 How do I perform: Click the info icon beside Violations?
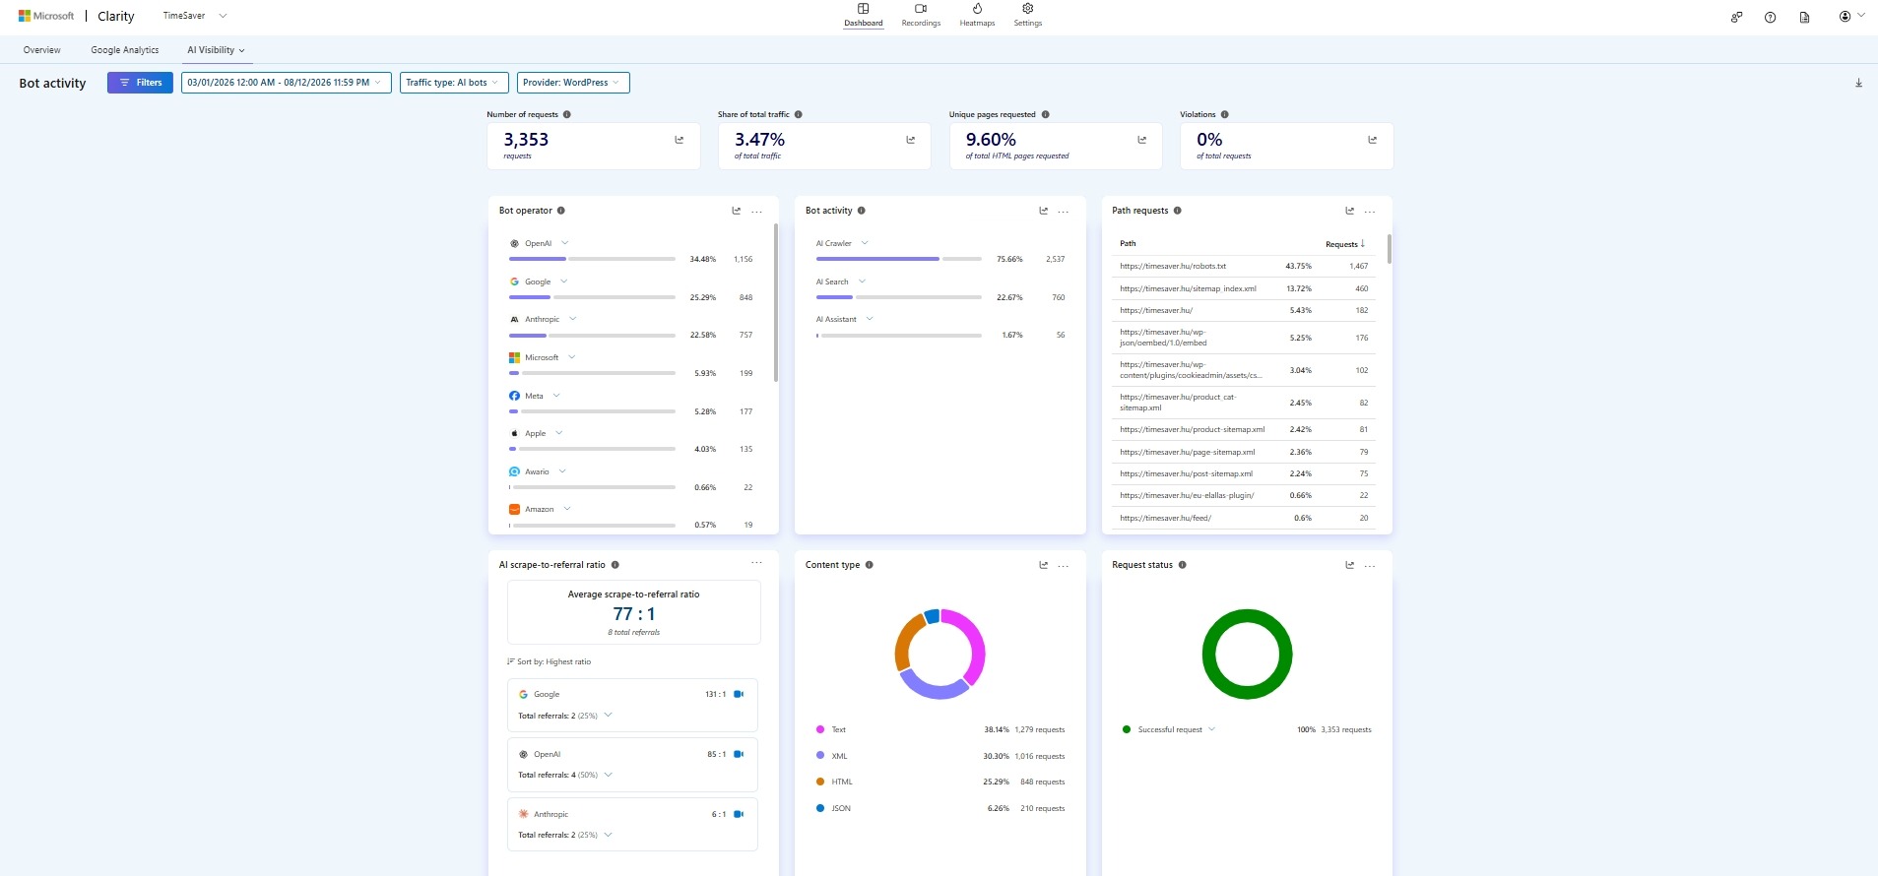(1224, 114)
